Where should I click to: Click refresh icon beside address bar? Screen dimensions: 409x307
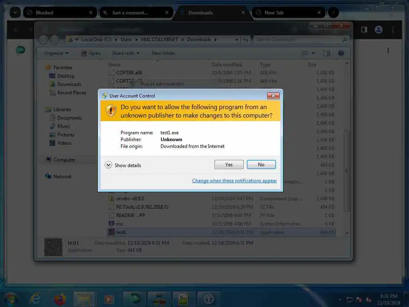coord(246,40)
